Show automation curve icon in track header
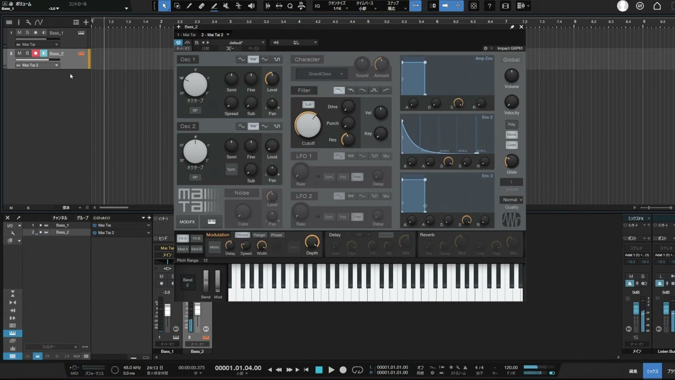 (39, 22)
